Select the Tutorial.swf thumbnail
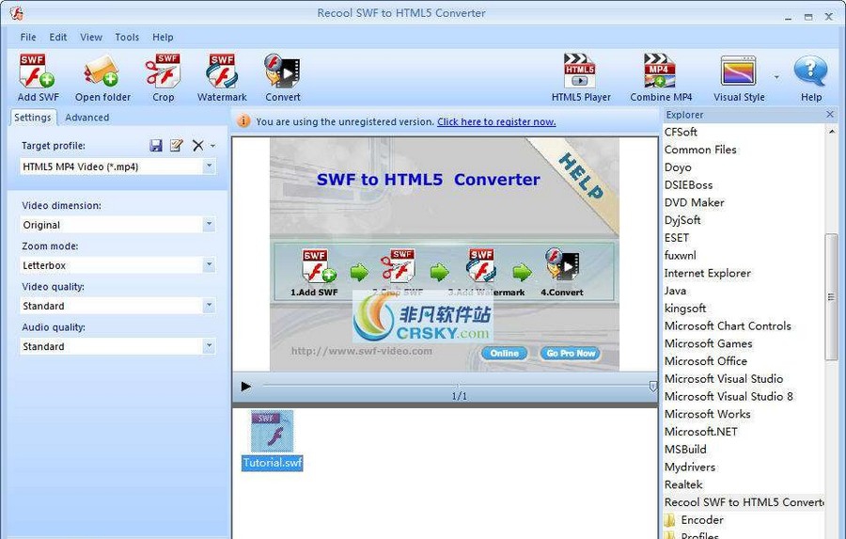This screenshot has height=539, width=846. 272,439
